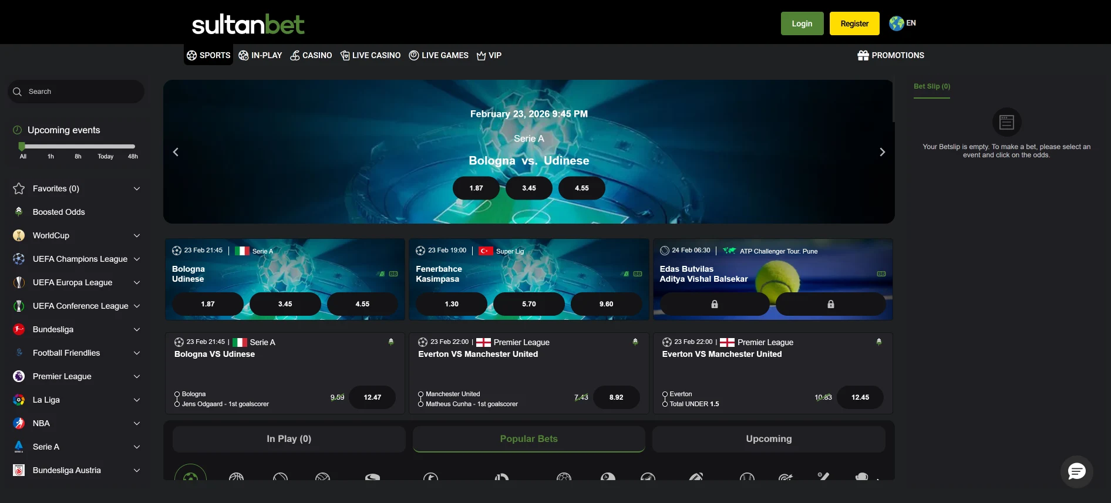Click the Bundesliga red logo icon
The height and width of the screenshot is (503, 1111).
click(19, 329)
